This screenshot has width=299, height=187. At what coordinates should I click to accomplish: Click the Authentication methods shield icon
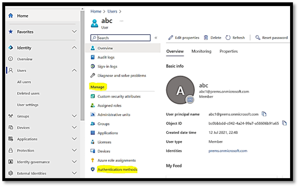pos(93,169)
